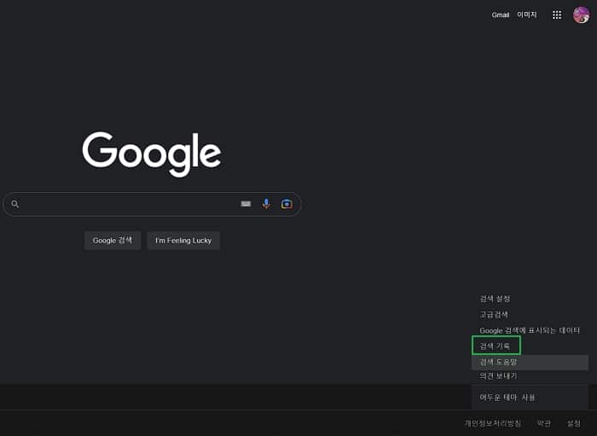The height and width of the screenshot is (436, 597).
Task: Start voice search with microphone icon
Action: (x=266, y=204)
